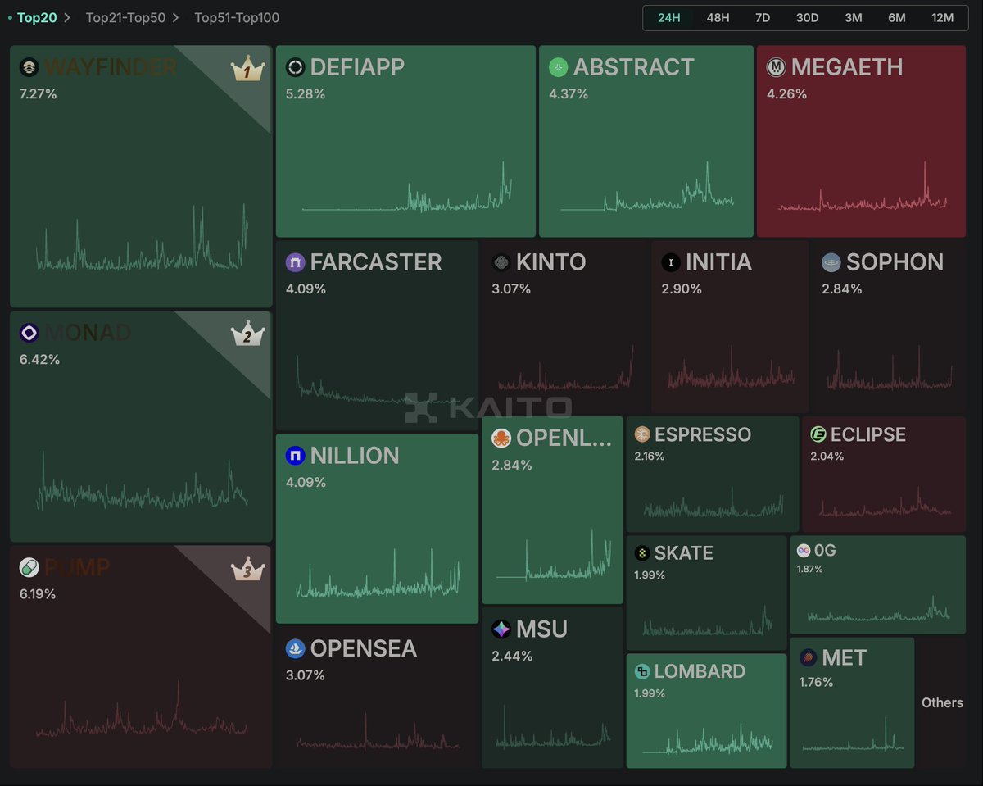Click the rank 1 crown badge
Image resolution: width=983 pixels, height=786 pixels.
[x=247, y=69]
